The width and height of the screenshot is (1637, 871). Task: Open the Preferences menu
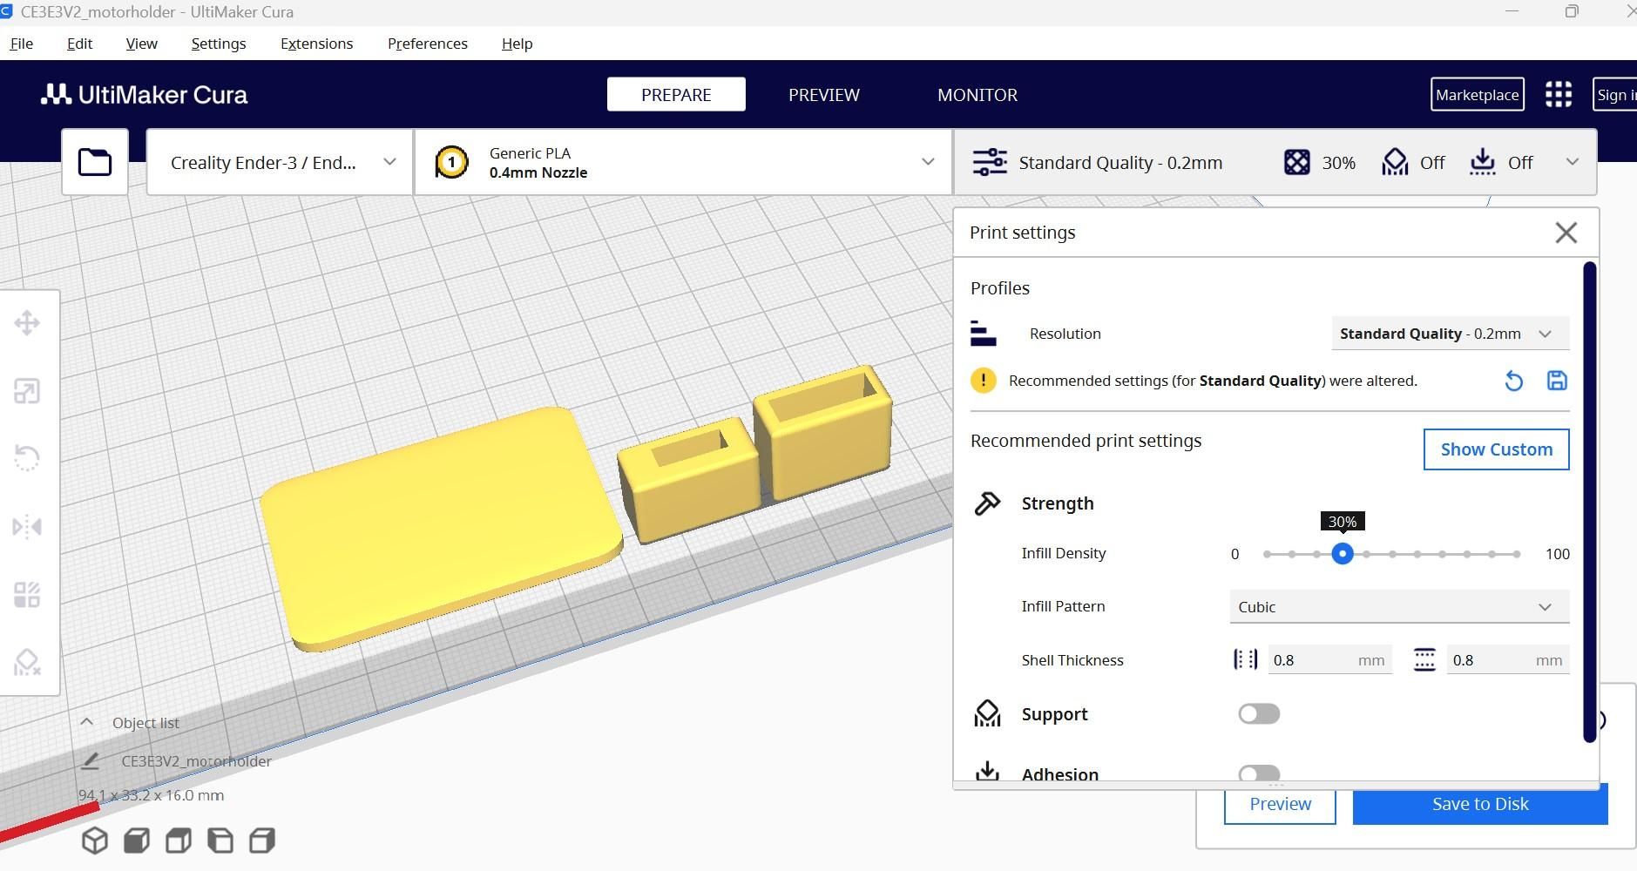(x=428, y=44)
